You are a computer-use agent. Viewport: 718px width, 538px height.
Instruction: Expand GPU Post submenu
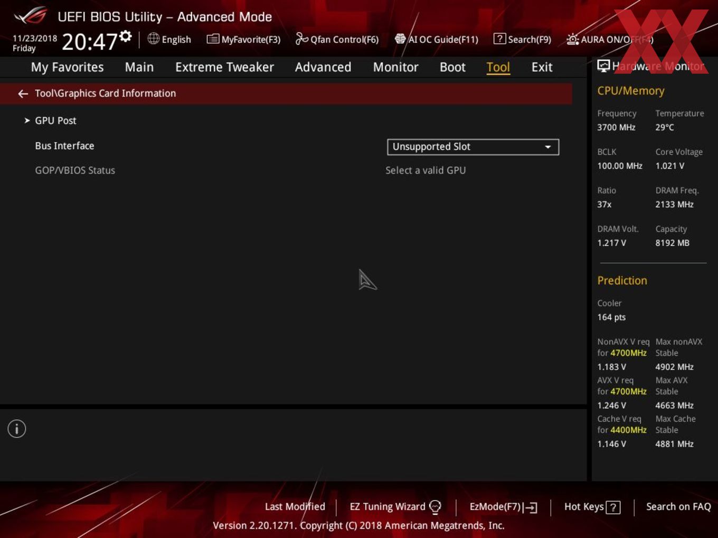pyautogui.click(x=55, y=120)
